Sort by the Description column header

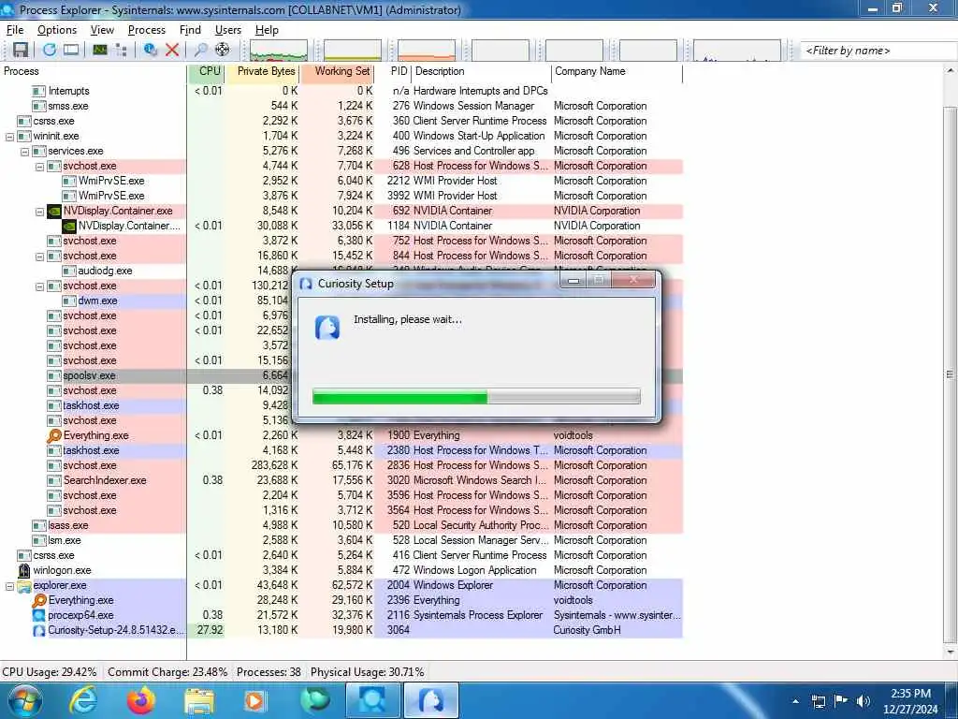pyautogui.click(x=482, y=71)
